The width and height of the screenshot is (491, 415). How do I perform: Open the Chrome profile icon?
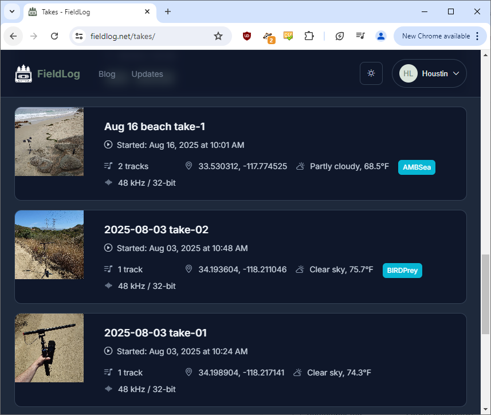(381, 36)
